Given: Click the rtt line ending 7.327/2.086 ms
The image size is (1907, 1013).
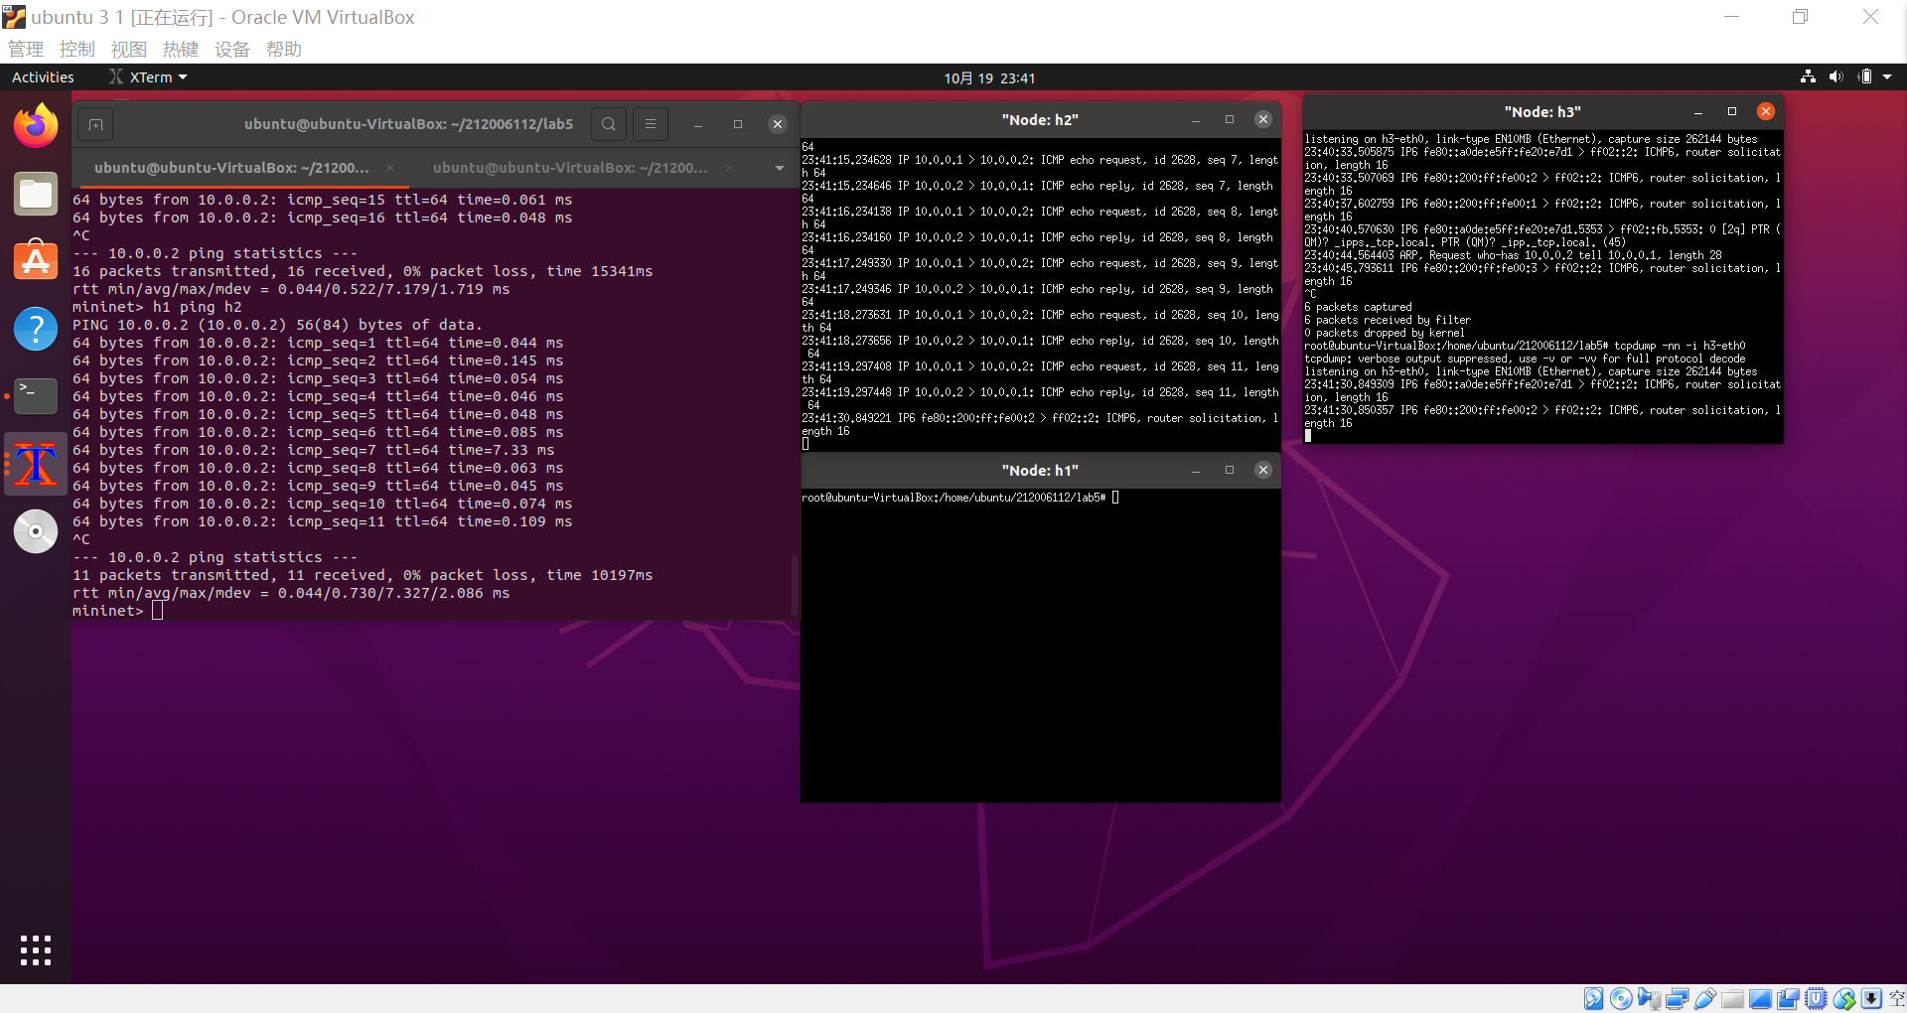Looking at the screenshot, I should [291, 593].
